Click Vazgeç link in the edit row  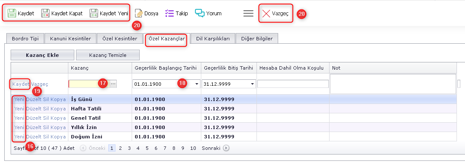[40, 84]
